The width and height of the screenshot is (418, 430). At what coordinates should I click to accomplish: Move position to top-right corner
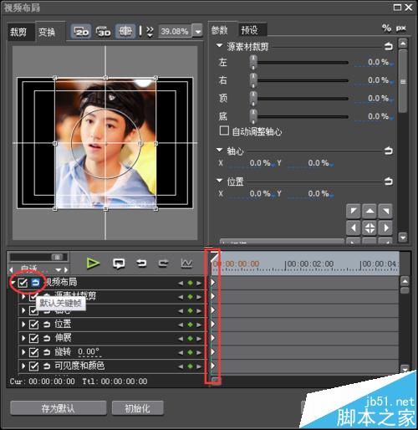point(385,211)
